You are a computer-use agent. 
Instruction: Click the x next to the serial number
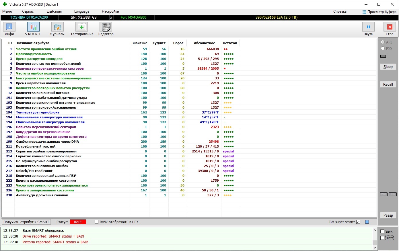coord(111,17)
